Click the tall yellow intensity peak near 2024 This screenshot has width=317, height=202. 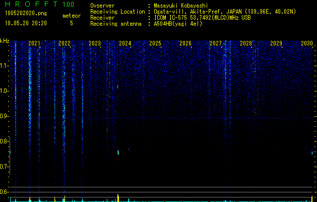[x=118, y=198]
